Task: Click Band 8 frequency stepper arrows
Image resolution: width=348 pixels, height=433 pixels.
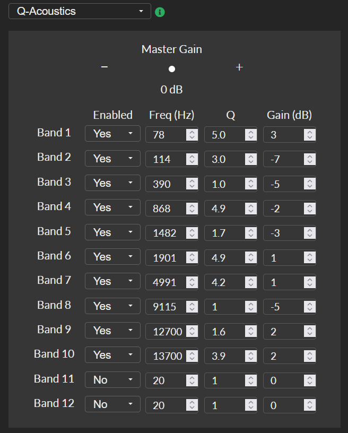Action: click(192, 307)
